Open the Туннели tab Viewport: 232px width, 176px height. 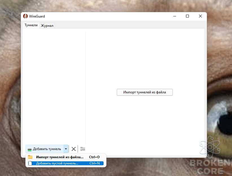(x=31, y=25)
